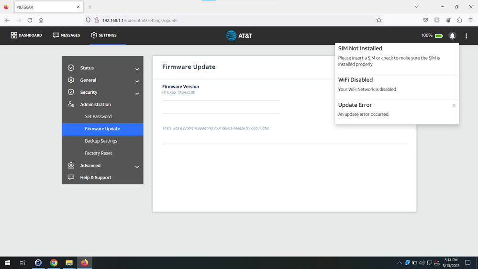The height and width of the screenshot is (269, 478).
Task: Open Task View on taskbar
Action: 22,263
